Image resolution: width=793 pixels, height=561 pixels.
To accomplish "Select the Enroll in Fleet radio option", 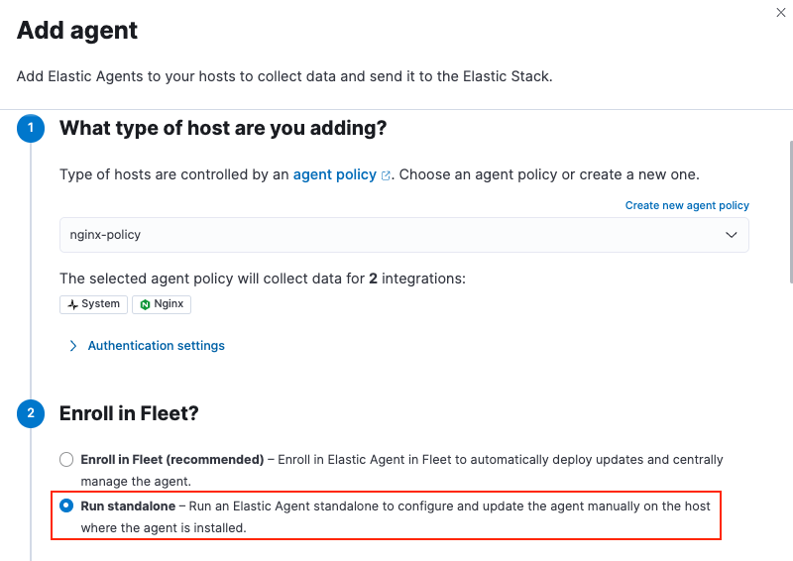I will [66, 460].
